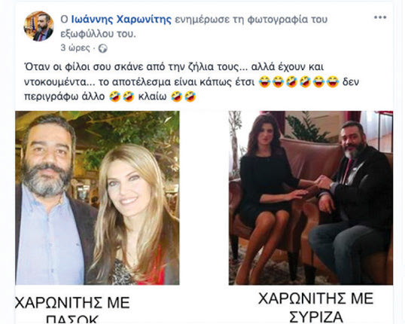
Task: Click the third emoji in the six-emoji row
Action: coord(291,82)
